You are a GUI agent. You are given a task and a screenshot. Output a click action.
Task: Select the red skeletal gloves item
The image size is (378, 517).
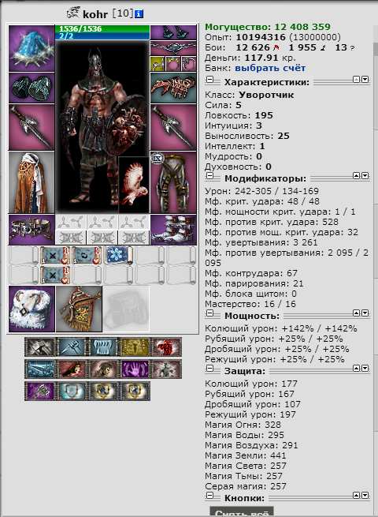point(173,88)
